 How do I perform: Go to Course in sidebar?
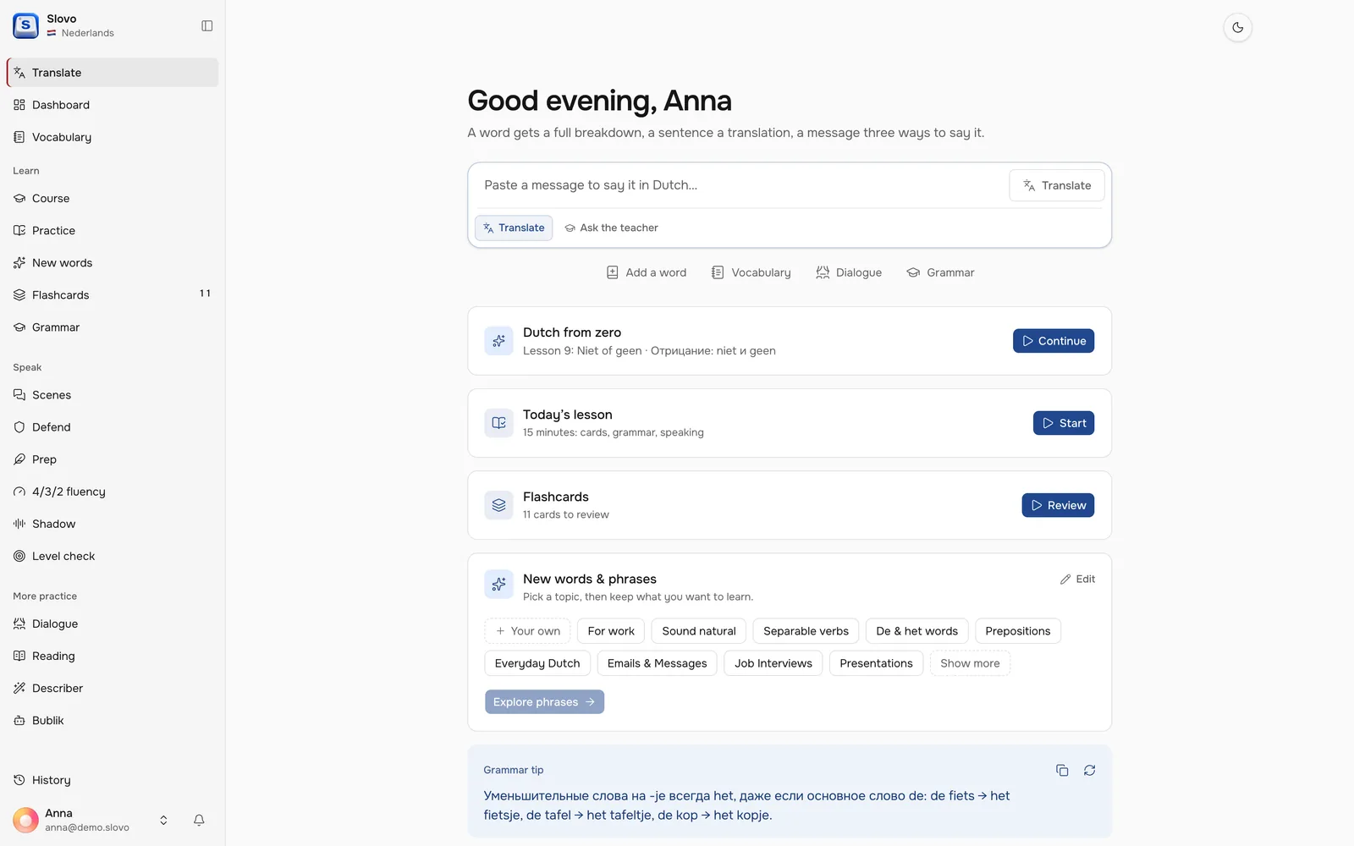[x=113, y=199]
